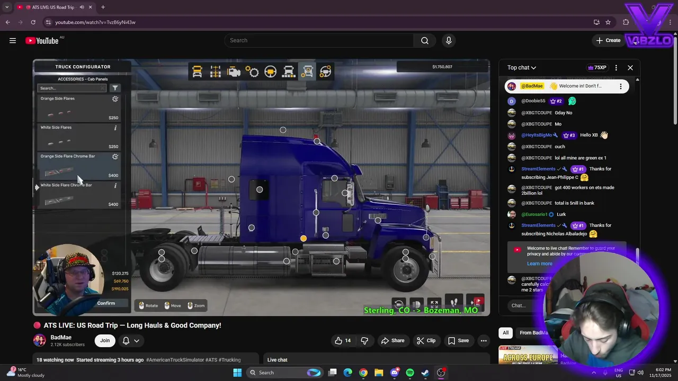Image resolution: width=678 pixels, height=381 pixels.
Task: Open the accessory filter funnel in configurator
Action: coord(115,88)
